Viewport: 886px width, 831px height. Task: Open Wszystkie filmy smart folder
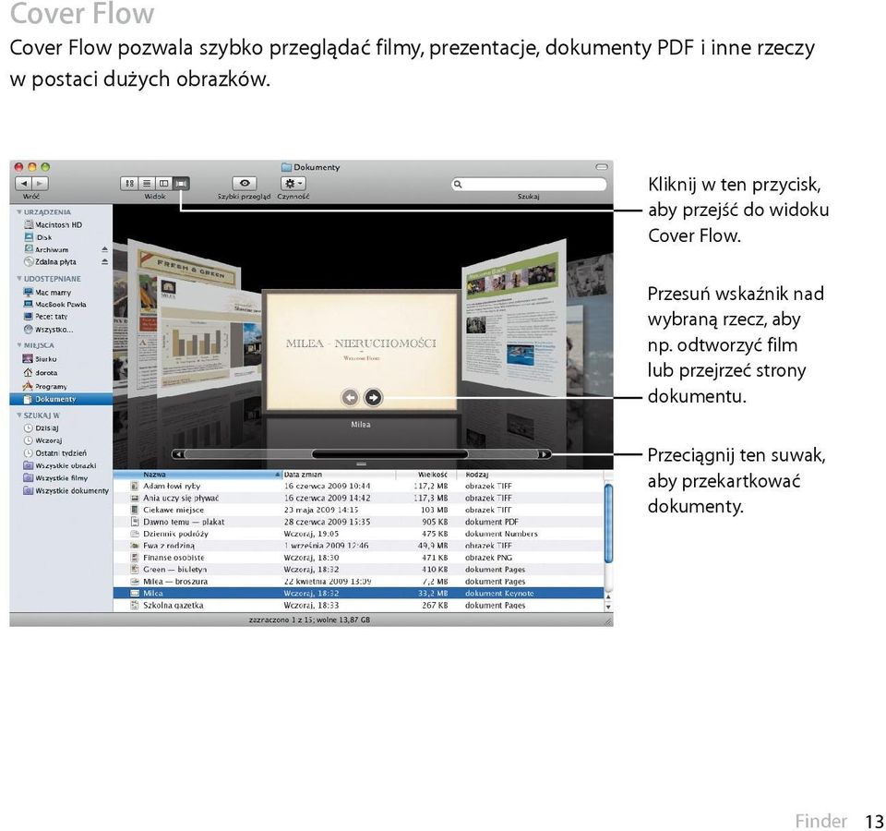(x=56, y=478)
